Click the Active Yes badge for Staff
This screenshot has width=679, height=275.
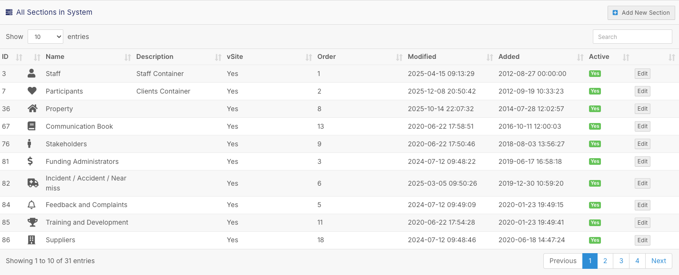point(595,74)
